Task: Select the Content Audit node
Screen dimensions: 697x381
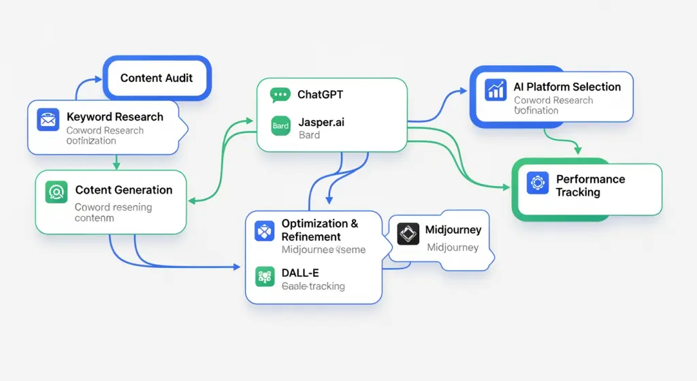Action: click(157, 78)
